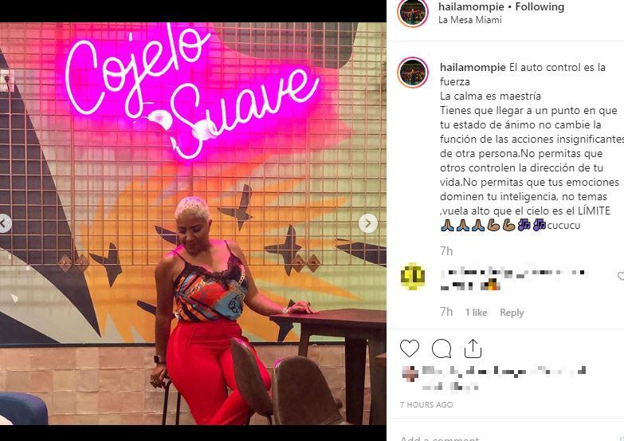View the comment's 1 like
This screenshot has width=624, height=441.
[477, 313]
